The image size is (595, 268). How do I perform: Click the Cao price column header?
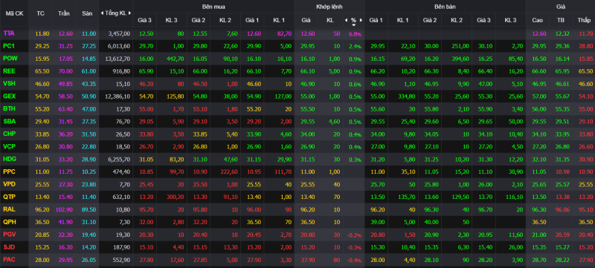click(x=537, y=20)
